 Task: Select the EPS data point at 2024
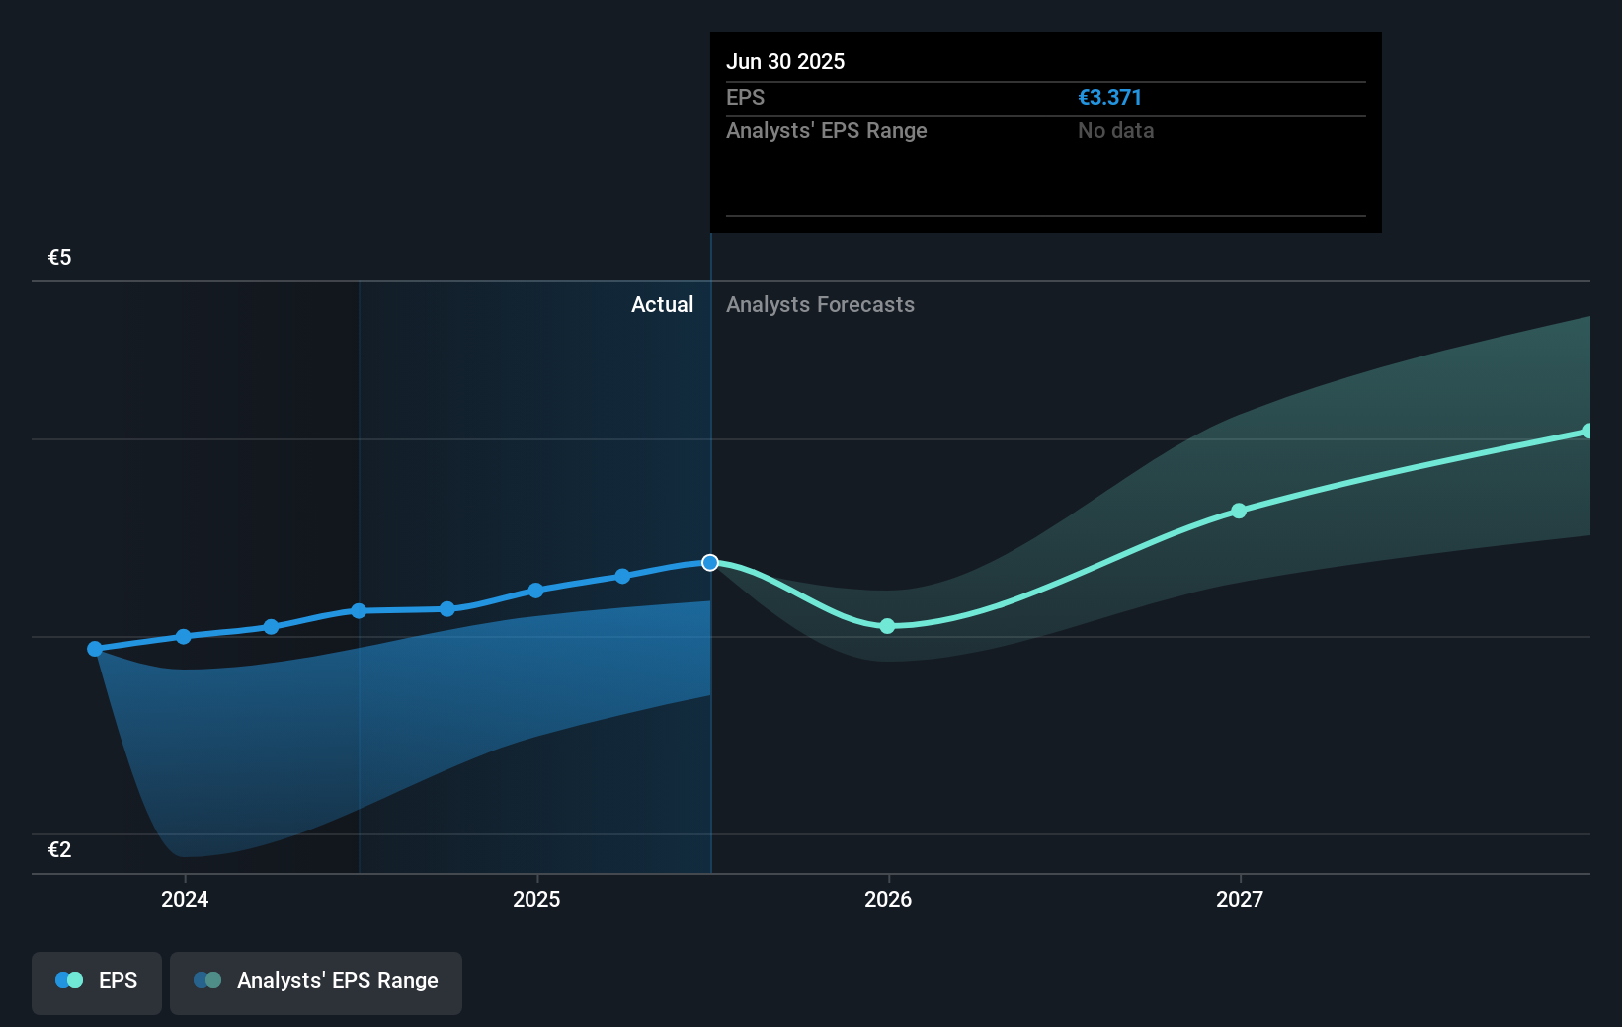click(x=184, y=636)
